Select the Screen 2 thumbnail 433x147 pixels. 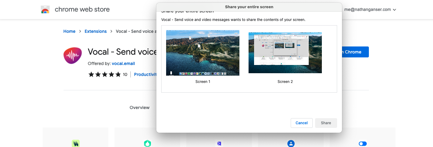pyautogui.click(x=285, y=53)
